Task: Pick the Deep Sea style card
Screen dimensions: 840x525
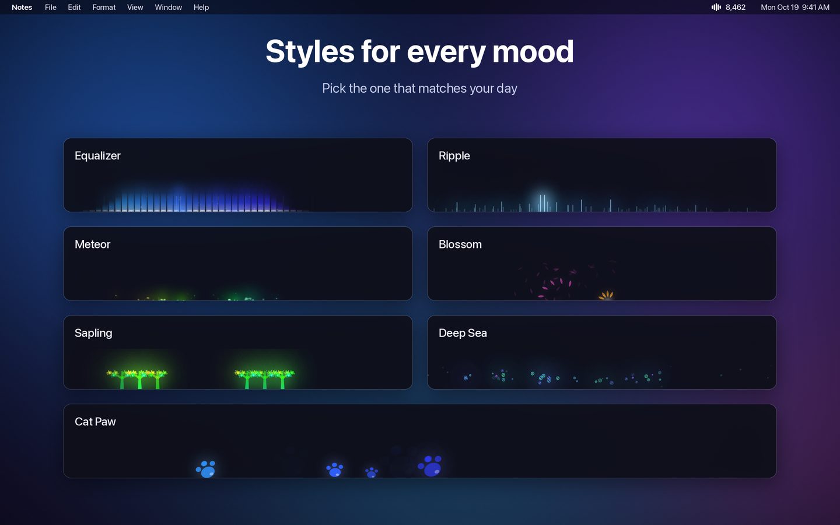Action: click(x=602, y=352)
